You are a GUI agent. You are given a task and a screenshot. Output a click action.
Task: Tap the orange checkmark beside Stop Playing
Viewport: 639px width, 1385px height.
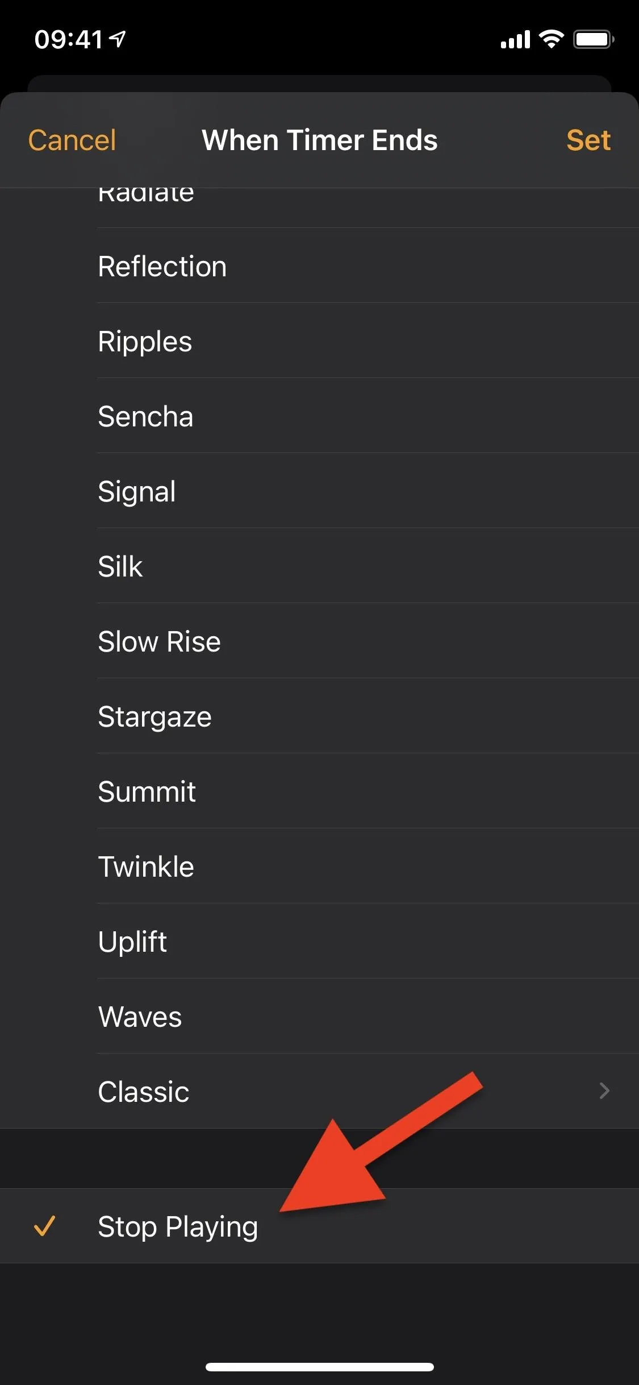tap(44, 1226)
